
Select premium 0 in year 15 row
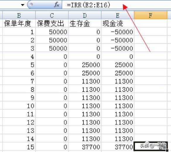click(52, 146)
